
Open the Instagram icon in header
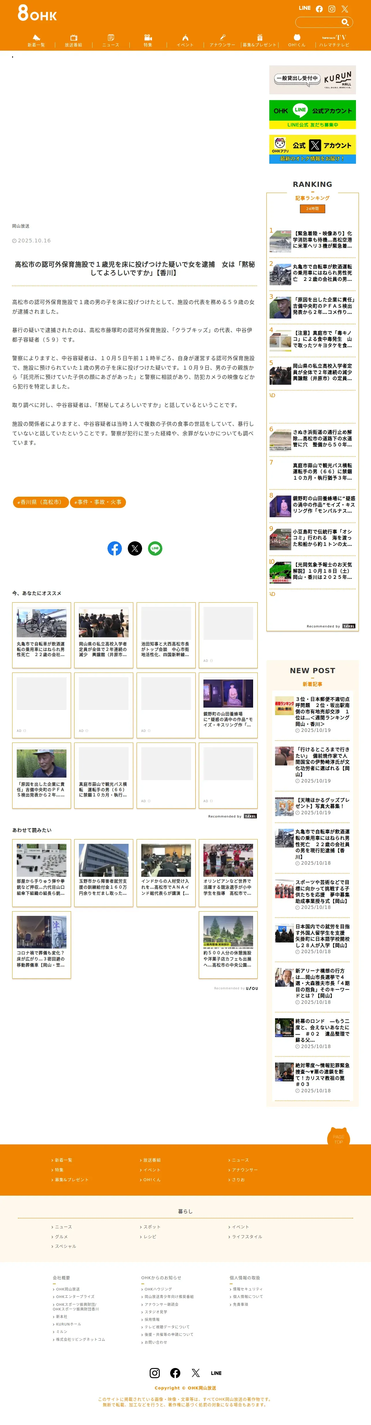pyautogui.click(x=332, y=9)
